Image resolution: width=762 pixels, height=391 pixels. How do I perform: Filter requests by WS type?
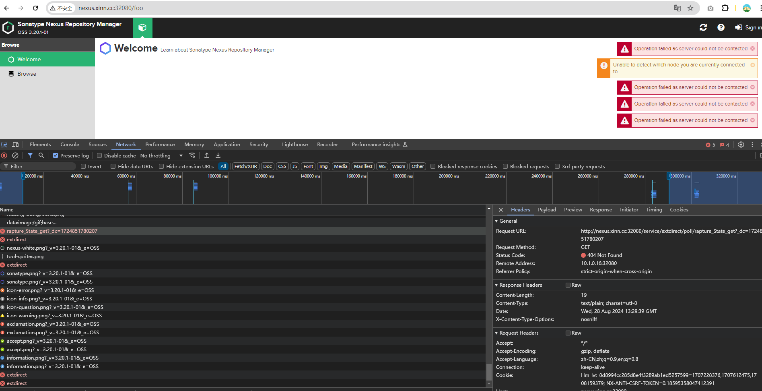382,166
